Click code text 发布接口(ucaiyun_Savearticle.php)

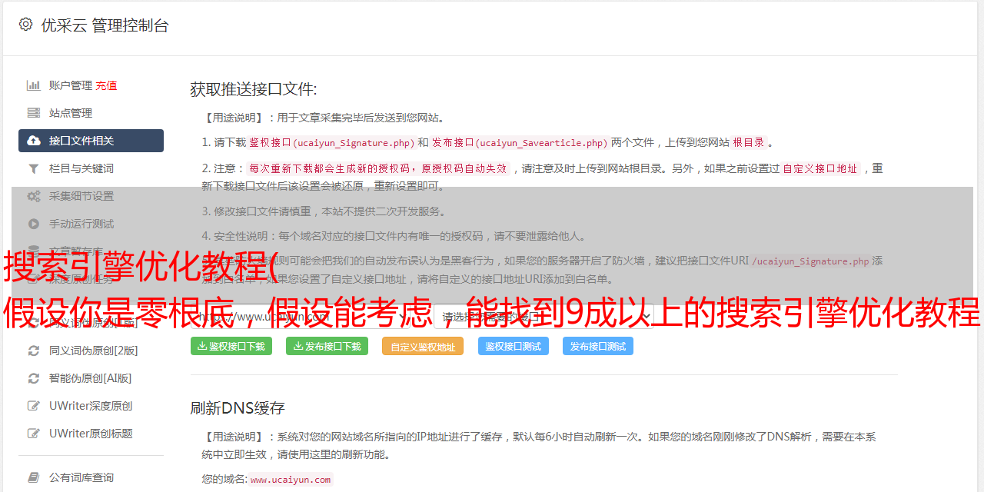(x=520, y=143)
